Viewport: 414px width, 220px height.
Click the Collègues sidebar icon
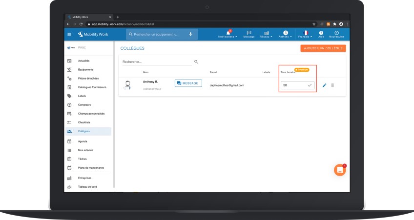pos(69,131)
